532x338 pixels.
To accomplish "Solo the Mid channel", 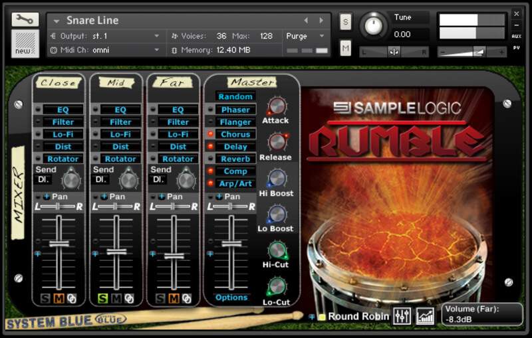I will [103, 298].
